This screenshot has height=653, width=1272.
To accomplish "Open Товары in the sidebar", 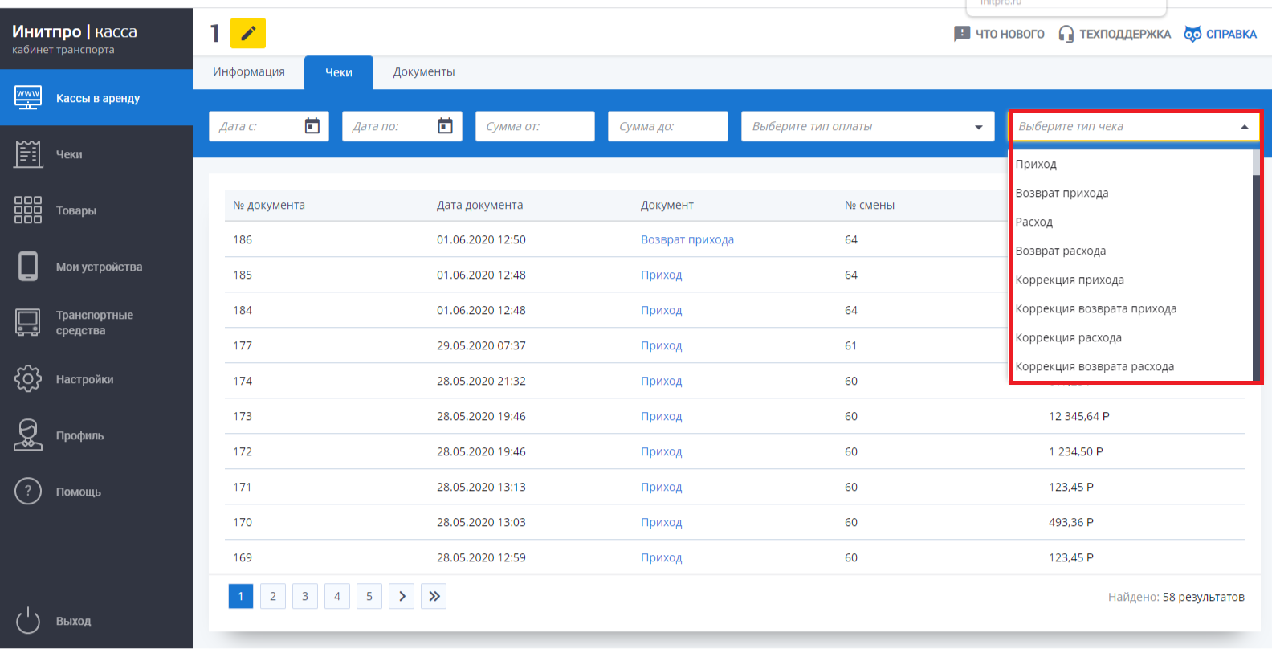I will click(x=96, y=210).
